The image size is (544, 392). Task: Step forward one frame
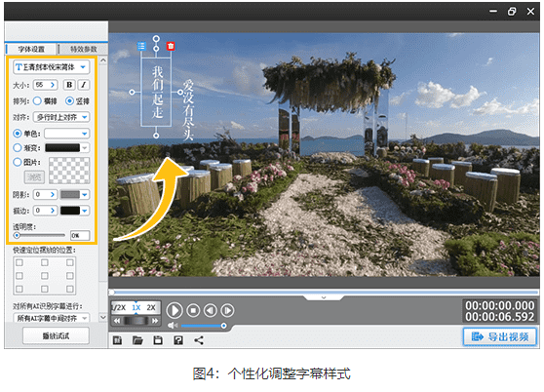coord(227,310)
